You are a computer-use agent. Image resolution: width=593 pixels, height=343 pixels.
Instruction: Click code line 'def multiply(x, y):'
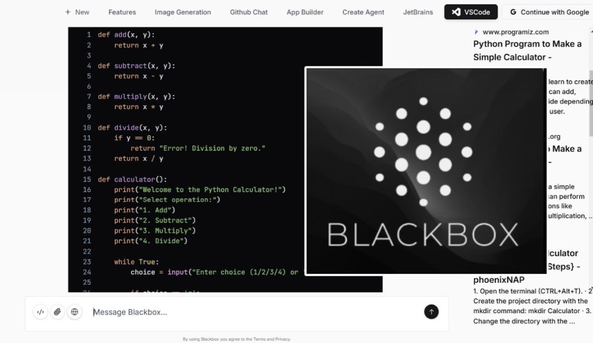[x=136, y=97]
